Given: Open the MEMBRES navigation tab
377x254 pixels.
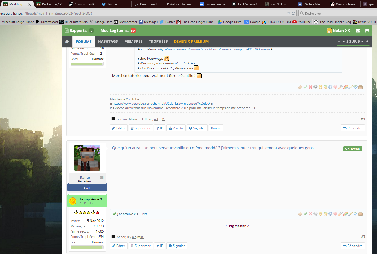Looking at the screenshot, I should point(133,41).
